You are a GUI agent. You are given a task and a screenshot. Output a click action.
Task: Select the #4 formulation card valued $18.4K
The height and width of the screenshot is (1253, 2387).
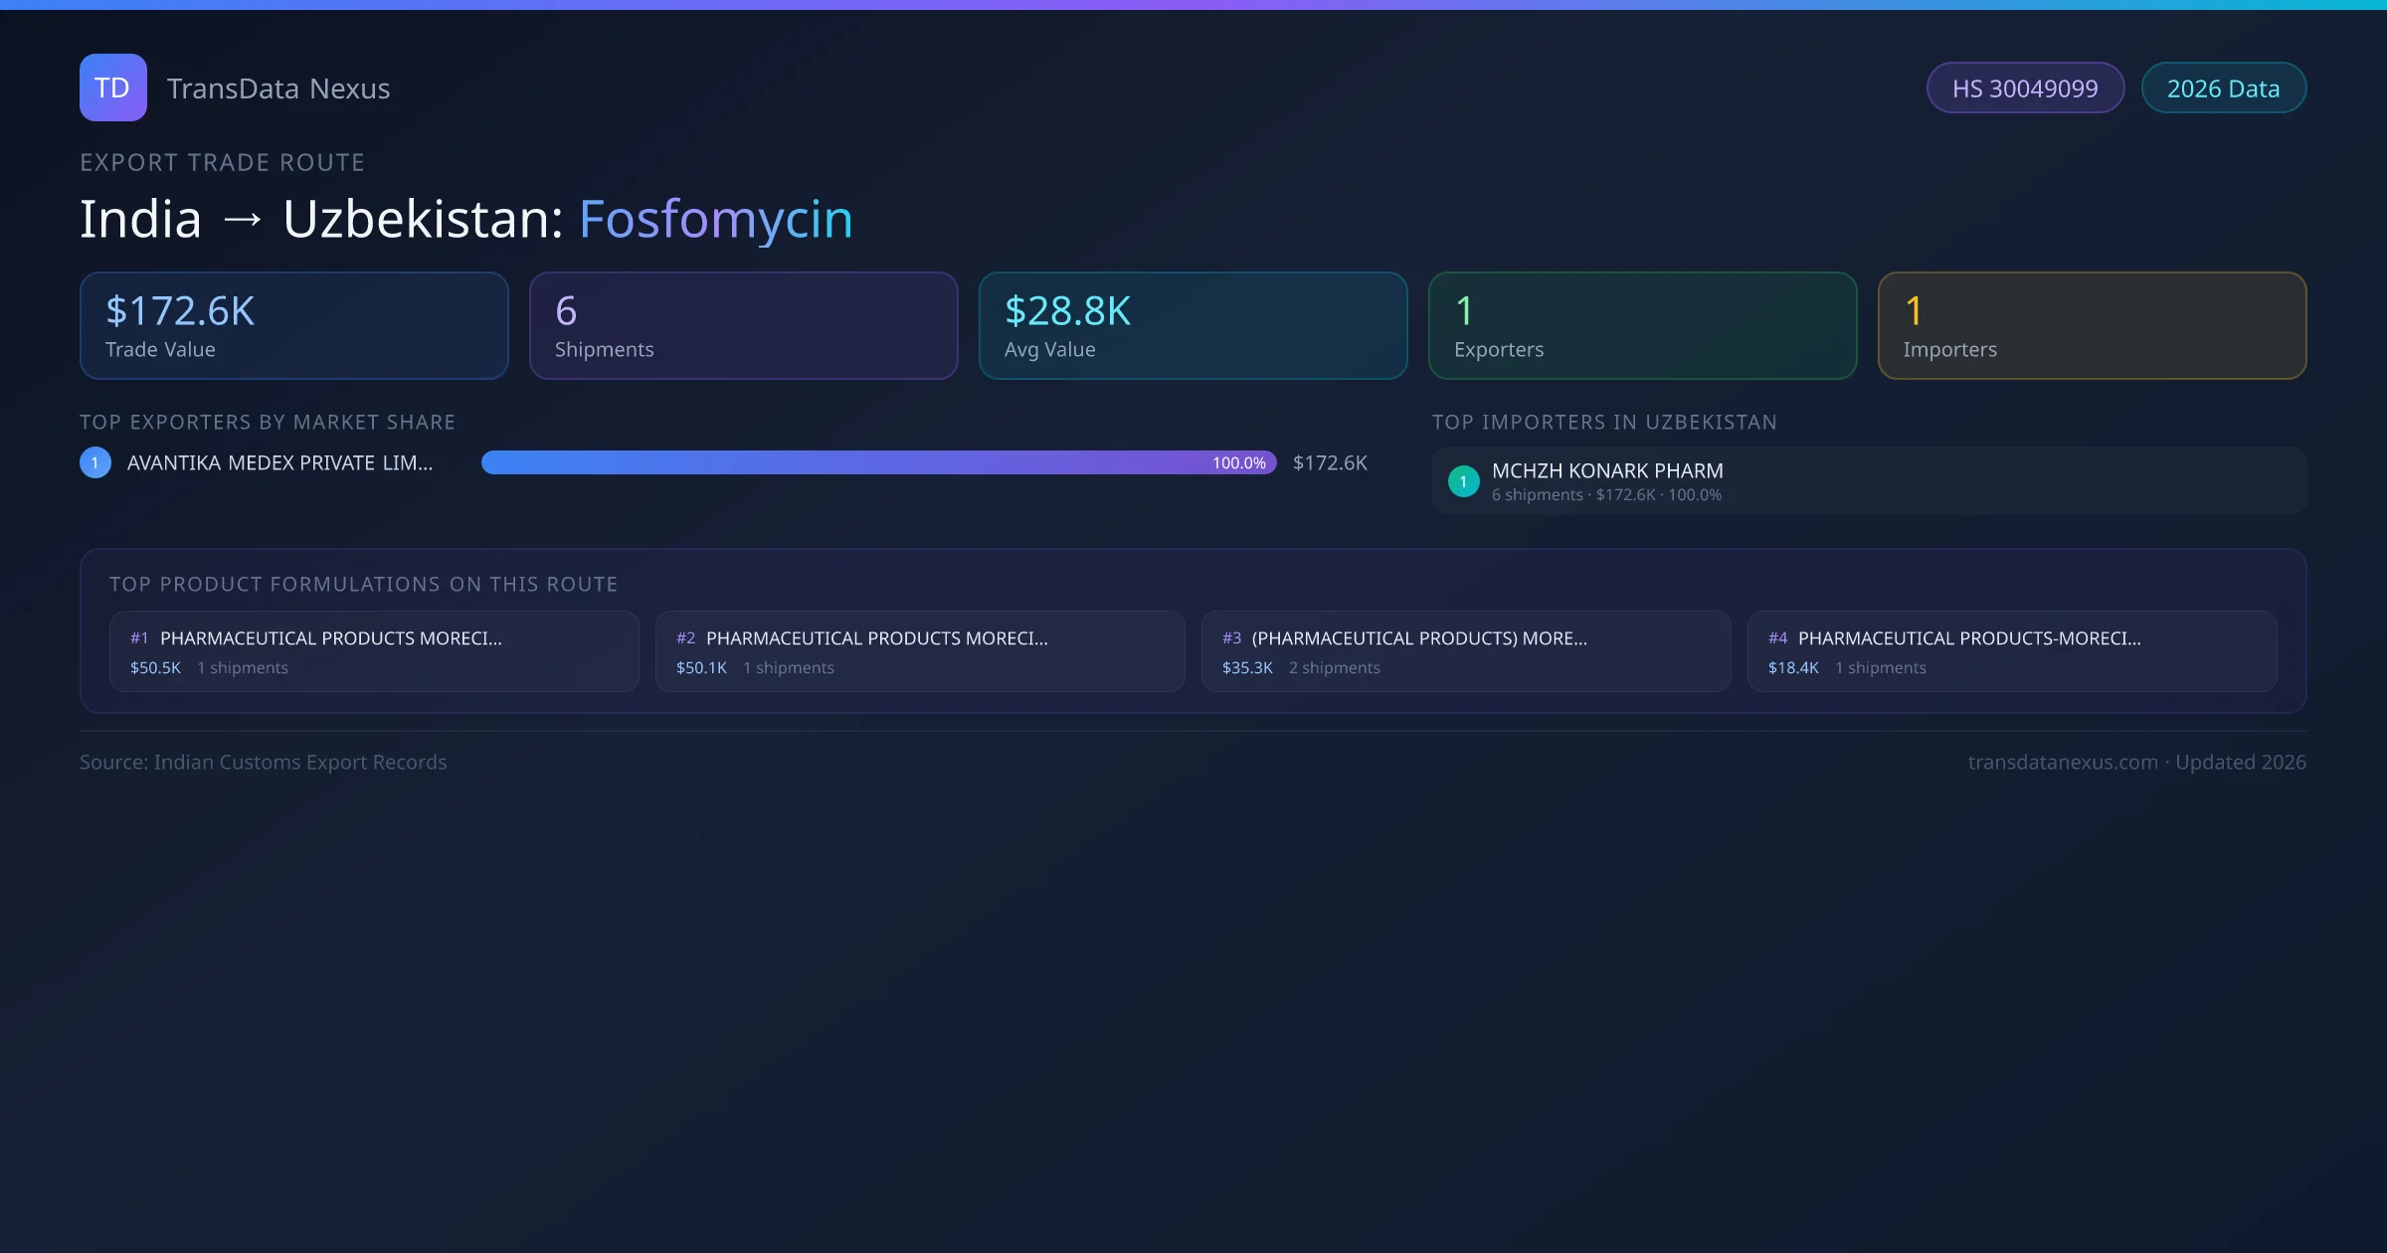2013,650
